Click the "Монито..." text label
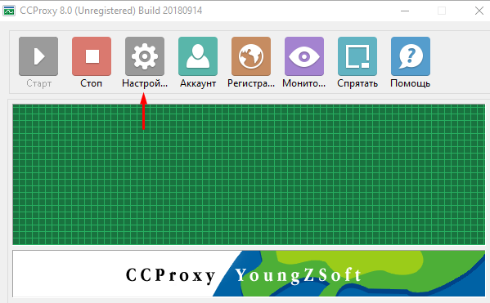Screen dimensions: 490x303 [303, 83]
